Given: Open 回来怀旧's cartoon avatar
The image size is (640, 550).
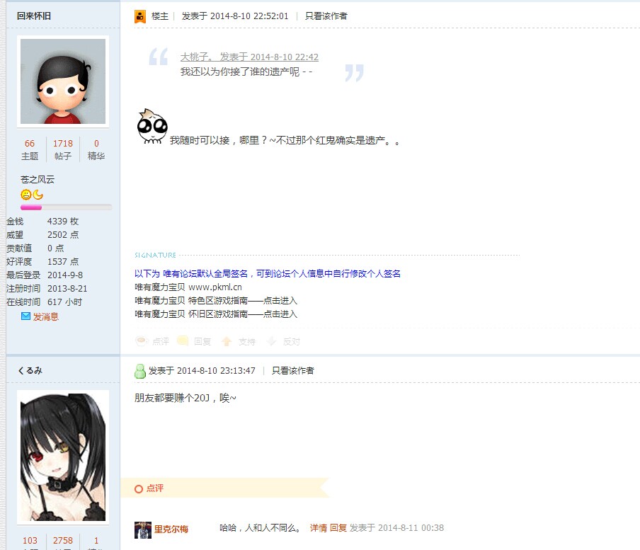Looking at the screenshot, I should click(63, 81).
